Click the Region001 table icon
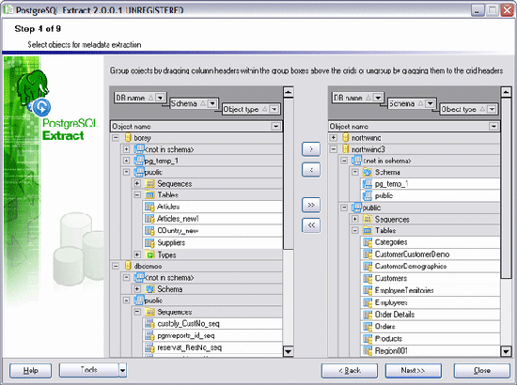The width and height of the screenshot is (517, 385). coord(368,350)
